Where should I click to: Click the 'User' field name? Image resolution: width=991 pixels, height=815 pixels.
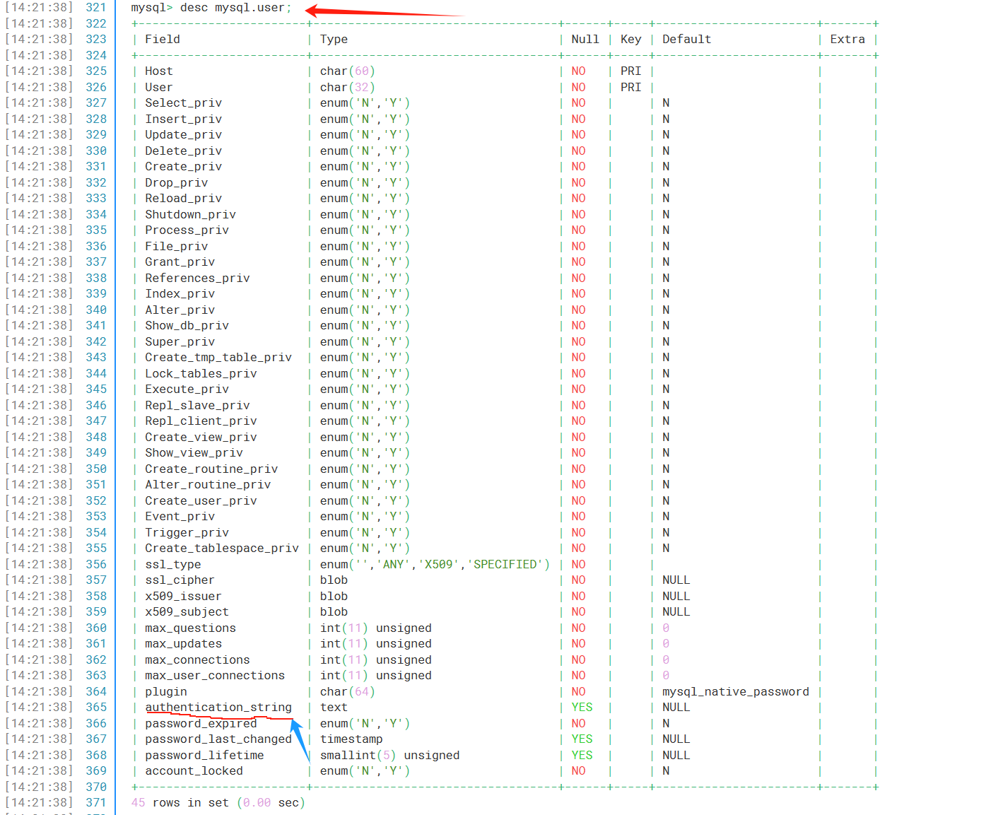(x=159, y=88)
